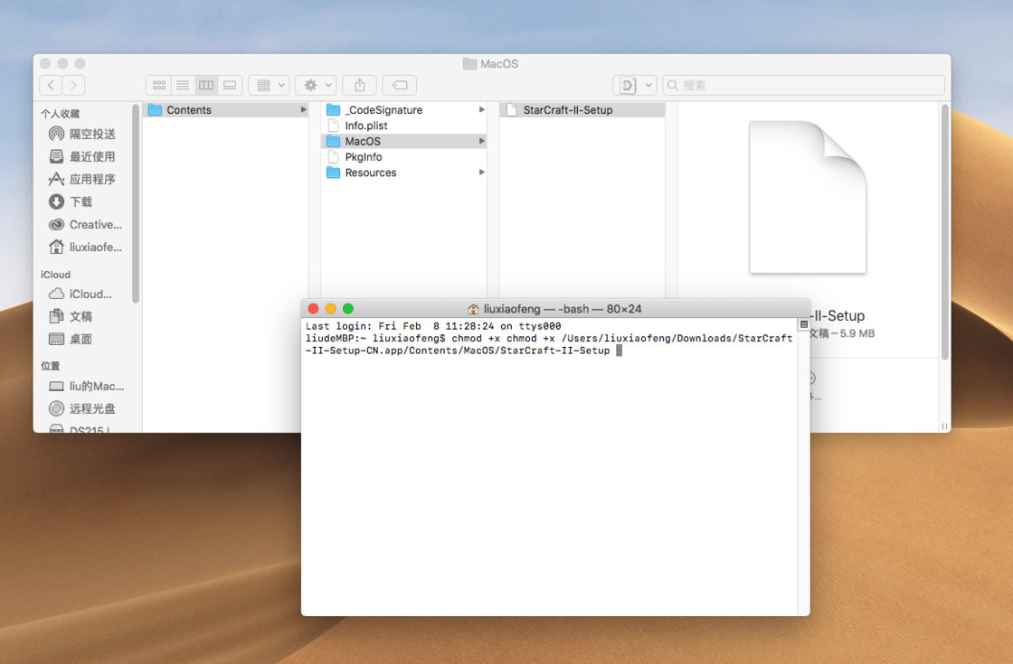Viewport: 1013px width, 664px height.
Task: Switch Finder to list view
Action: [183, 85]
